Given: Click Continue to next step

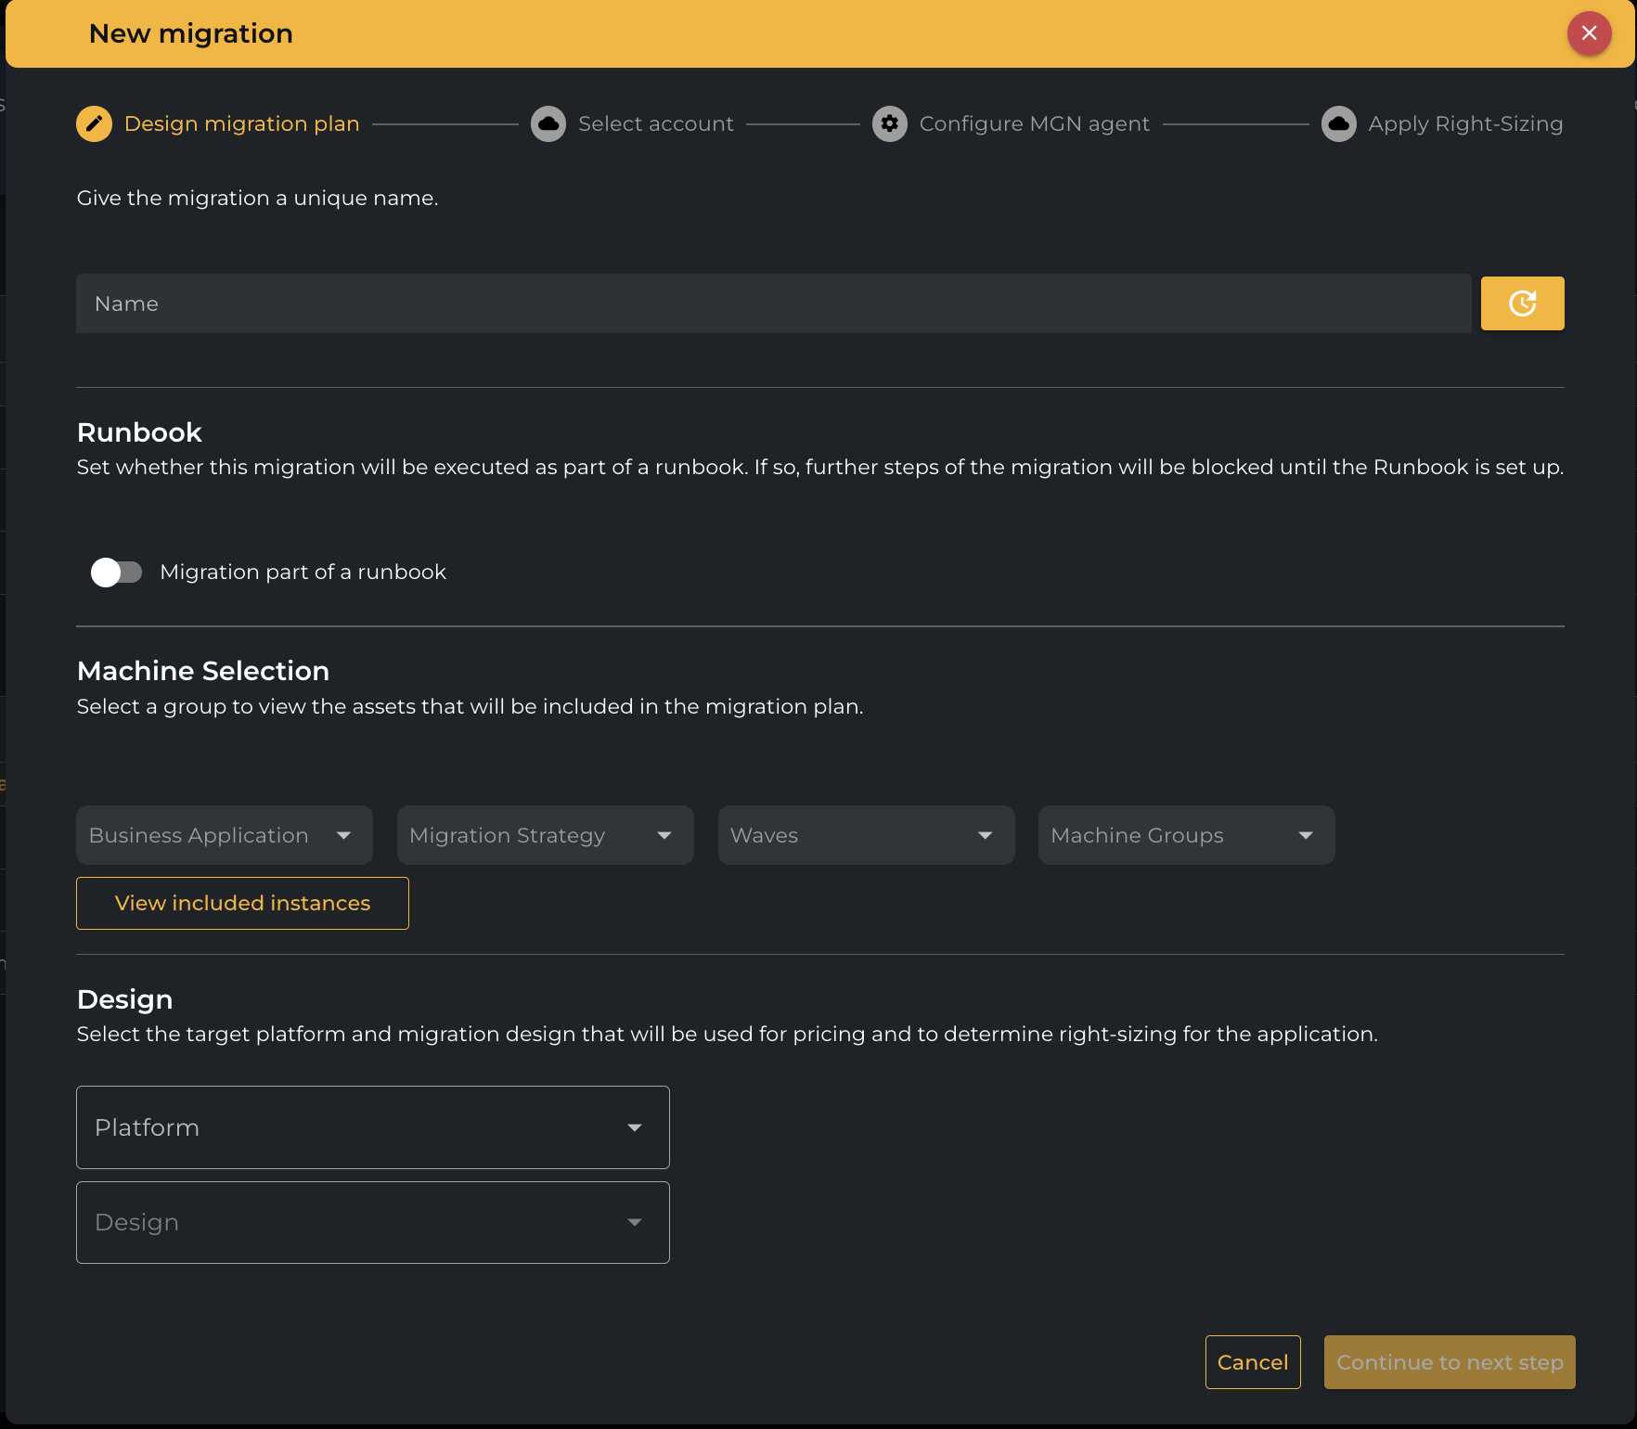Looking at the screenshot, I should click(1450, 1362).
